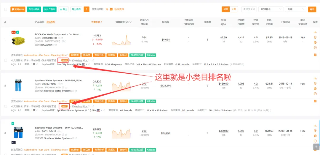Click the keyword tracking icon in DOCA row

pos(315,37)
